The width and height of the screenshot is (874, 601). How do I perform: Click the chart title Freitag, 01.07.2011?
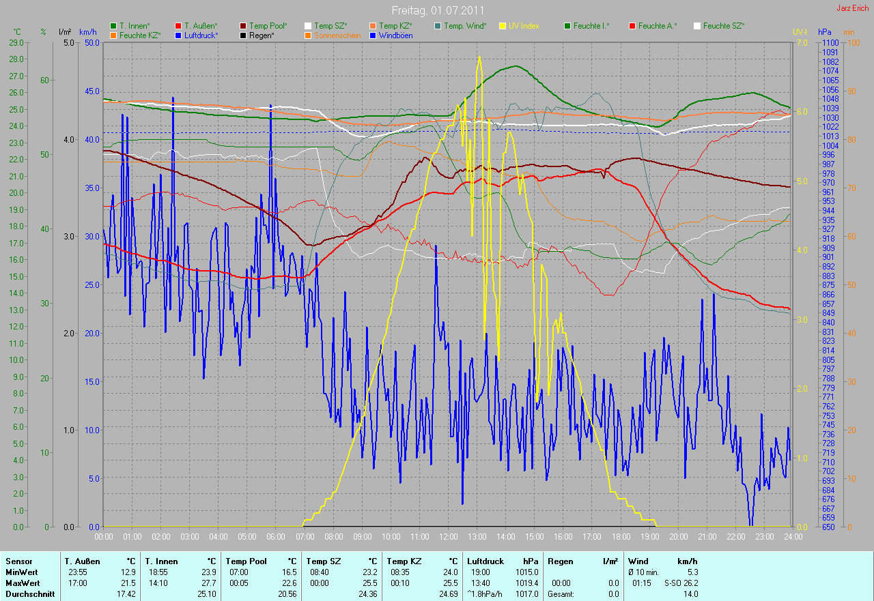click(x=438, y=10)
